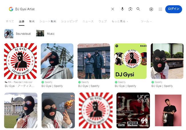Select the 画像 tab

click(21, 21)
